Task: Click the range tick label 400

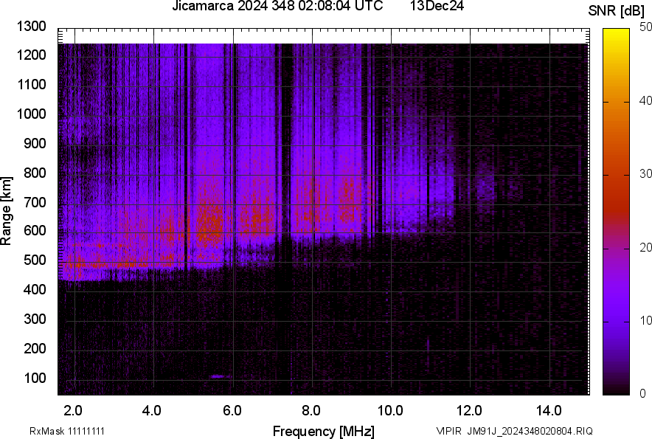Action: [35, 289]
